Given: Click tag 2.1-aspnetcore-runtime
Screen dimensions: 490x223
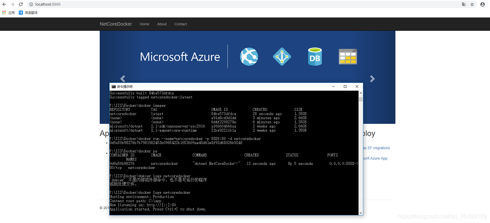Looking at the screenshot, I should pyautogui.click(x=174, y=131).
